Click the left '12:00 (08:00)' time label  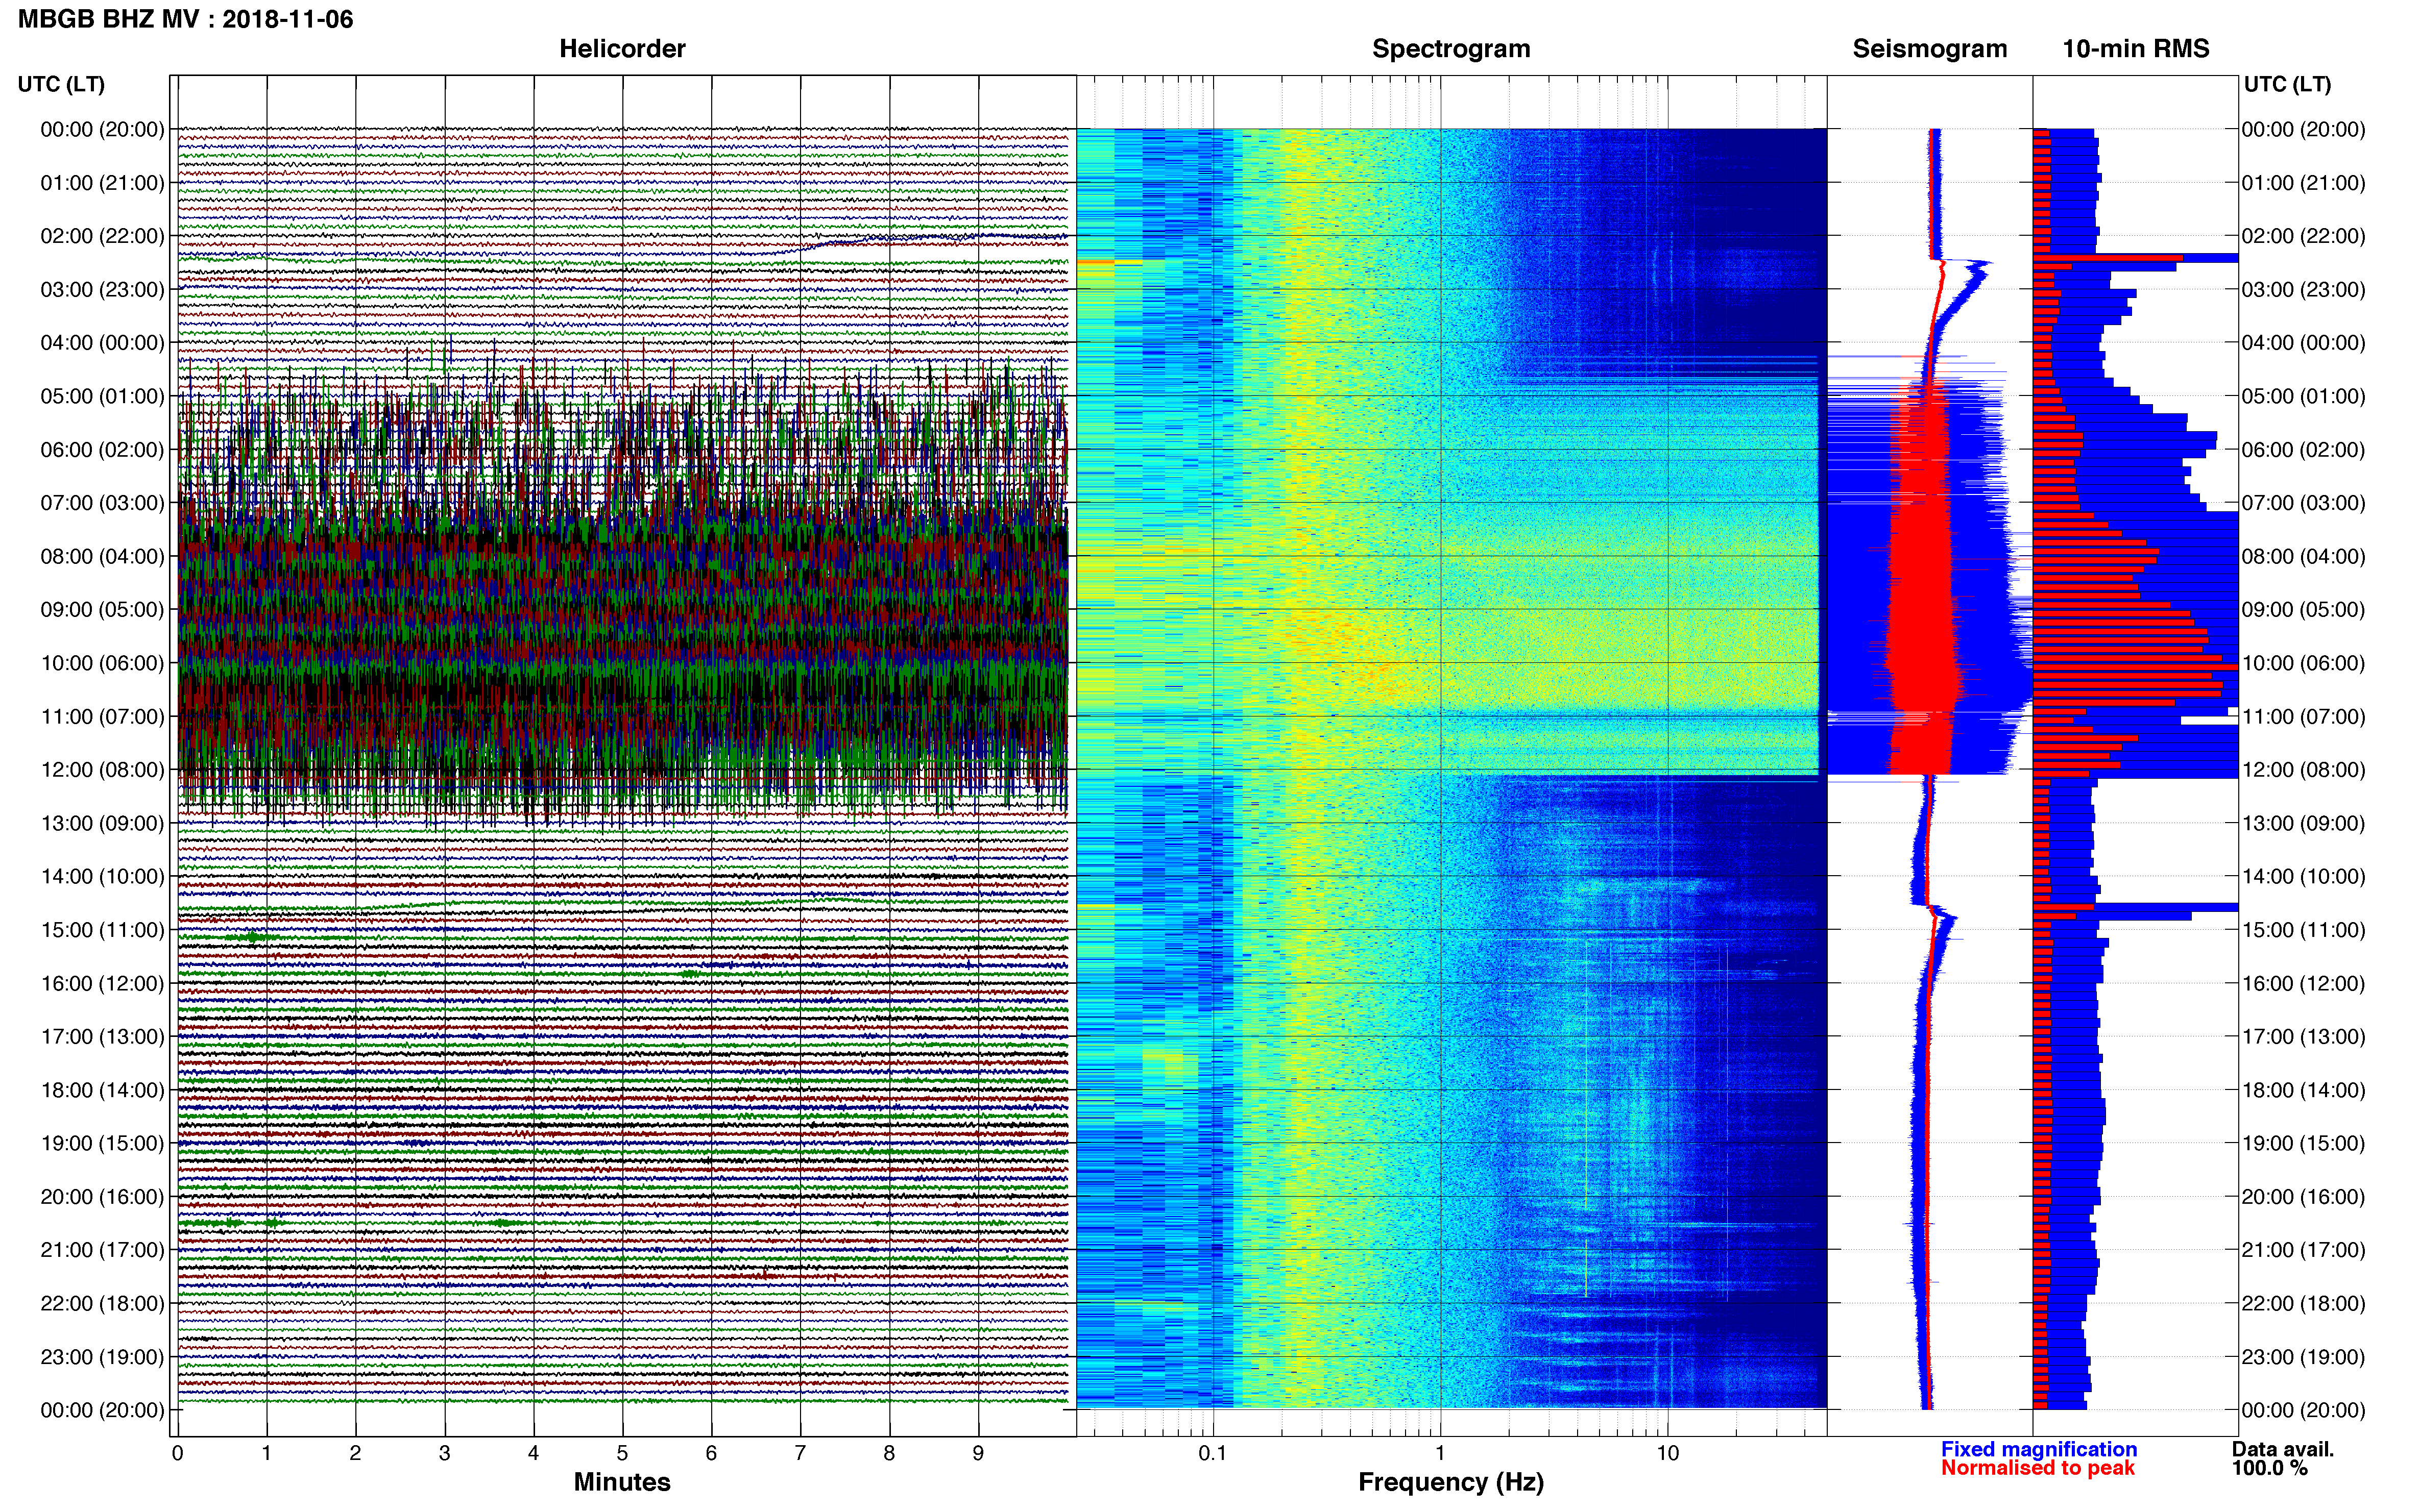click(102, 770)
